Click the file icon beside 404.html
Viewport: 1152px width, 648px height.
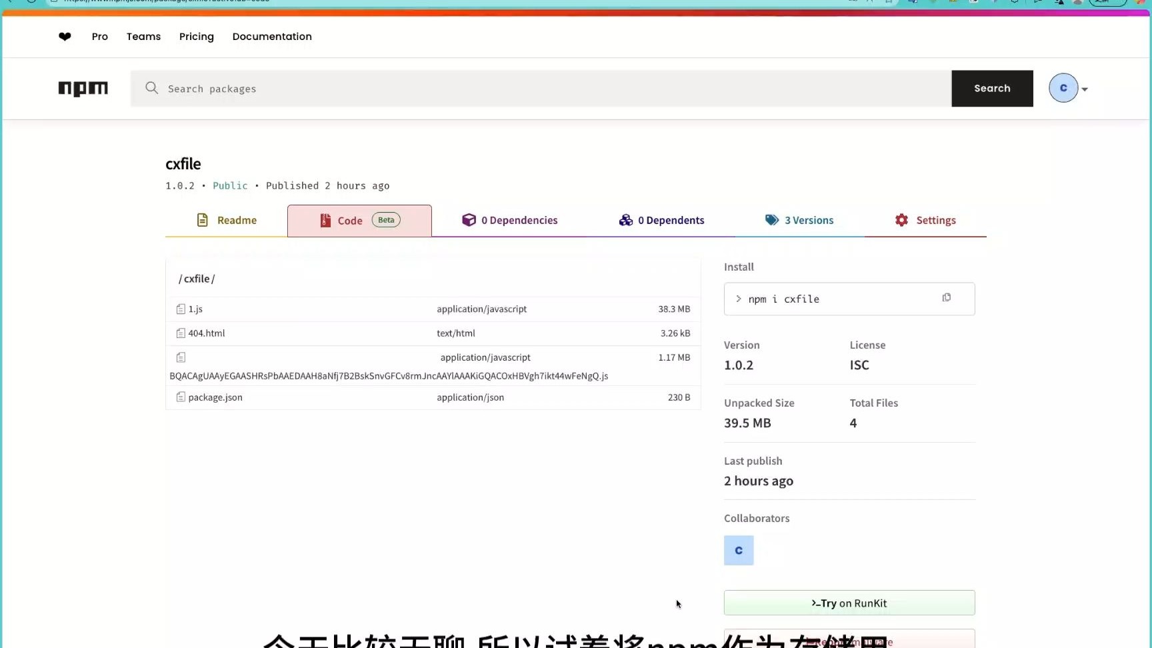click(x=181, y=333)
